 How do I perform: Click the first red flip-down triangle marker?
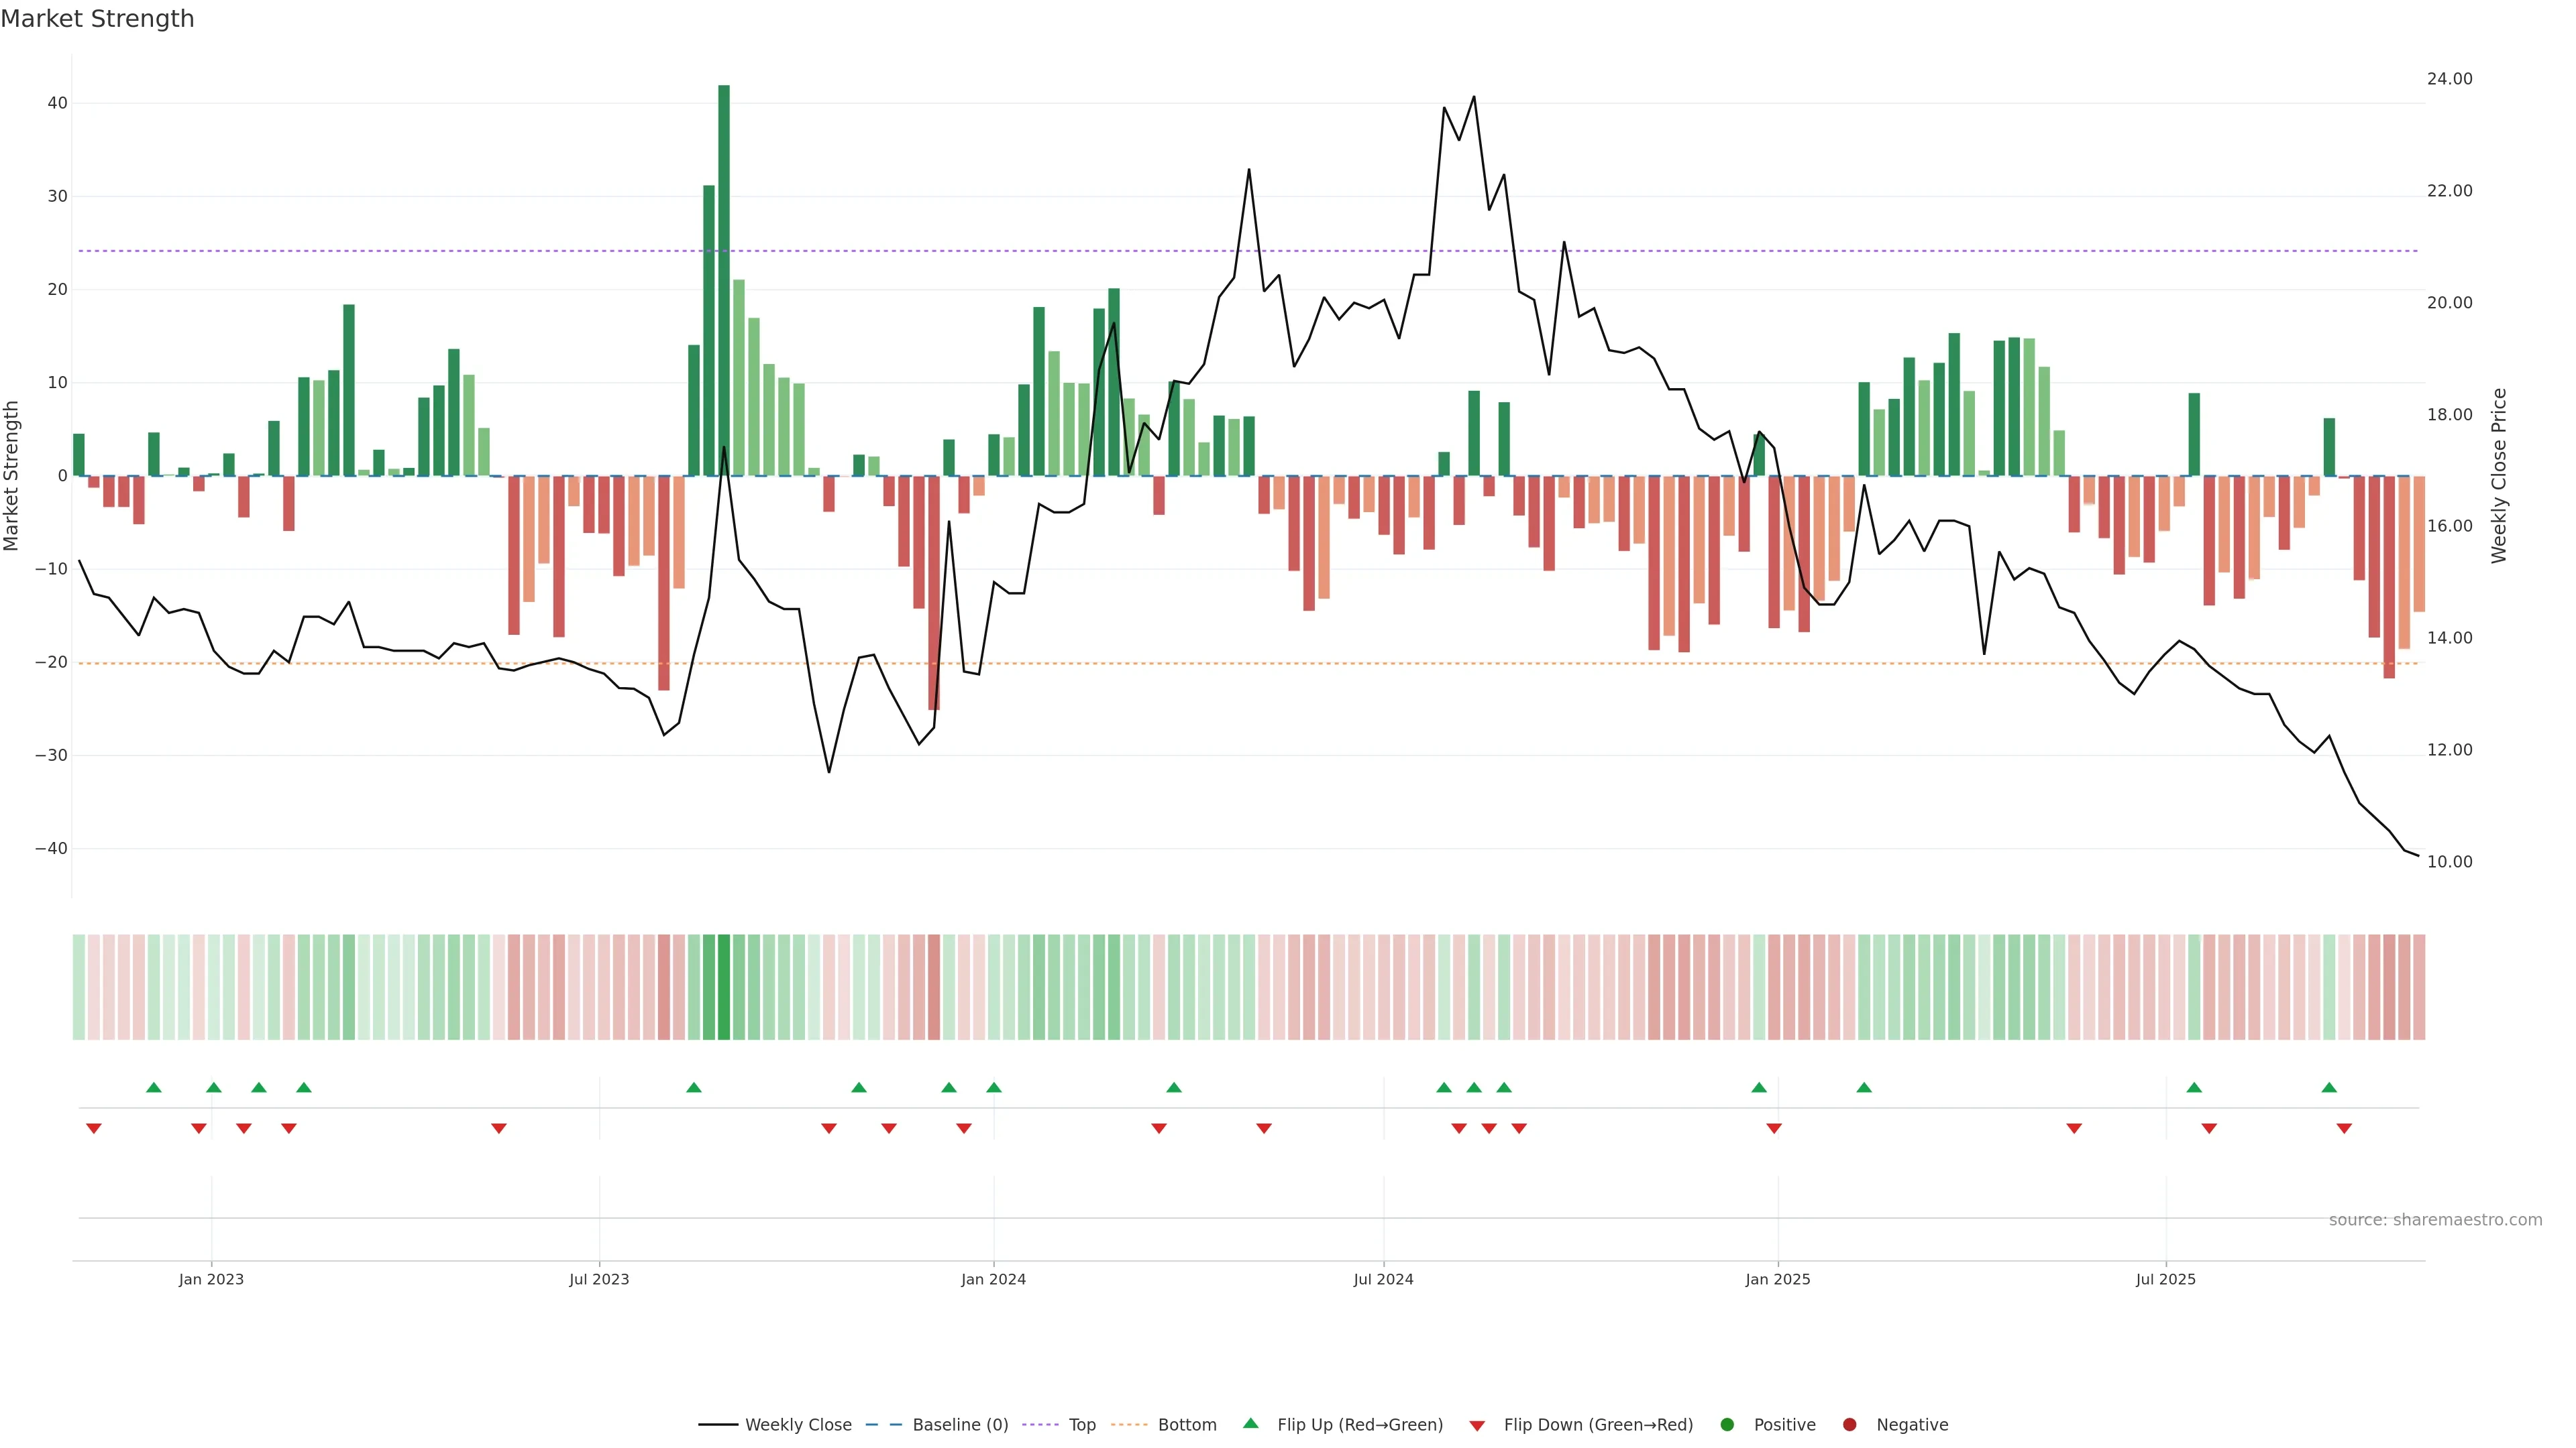[x=94, y=1128]
